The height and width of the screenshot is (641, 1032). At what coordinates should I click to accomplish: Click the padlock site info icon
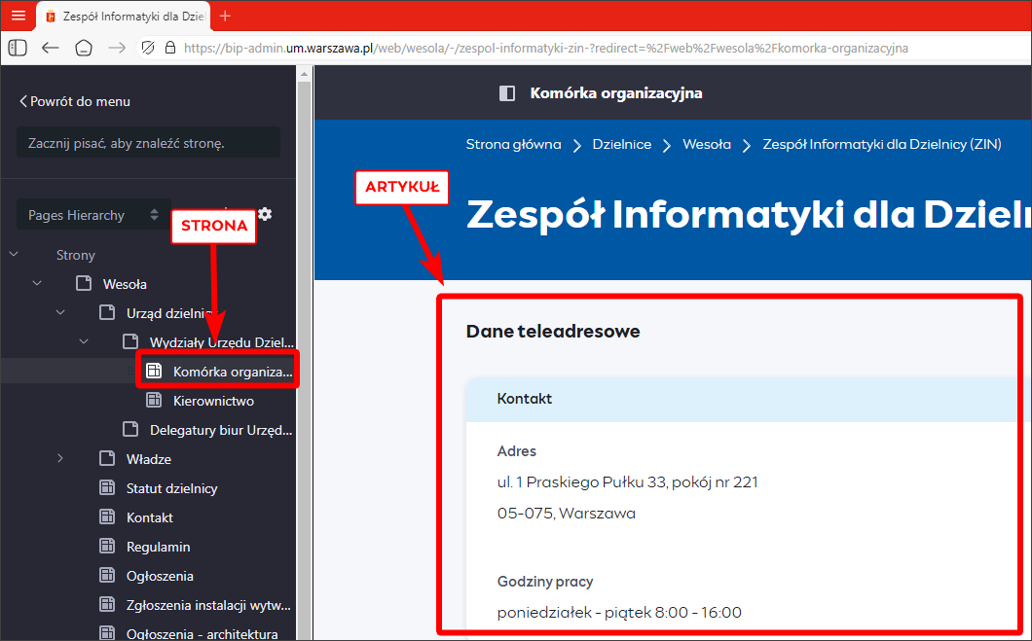click(169, 48)
